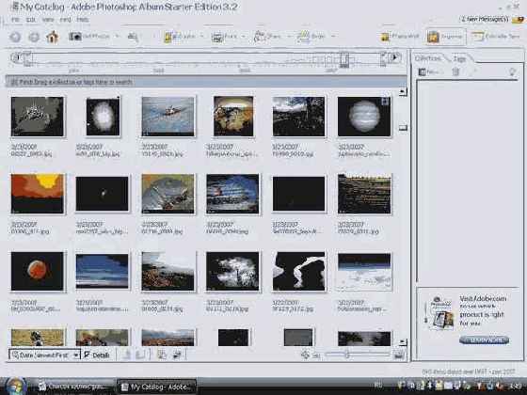The height and width of the screenshot is (395, 527).
Task: Select the white glowing comet thumbnail
Action: tap(103, 117)
